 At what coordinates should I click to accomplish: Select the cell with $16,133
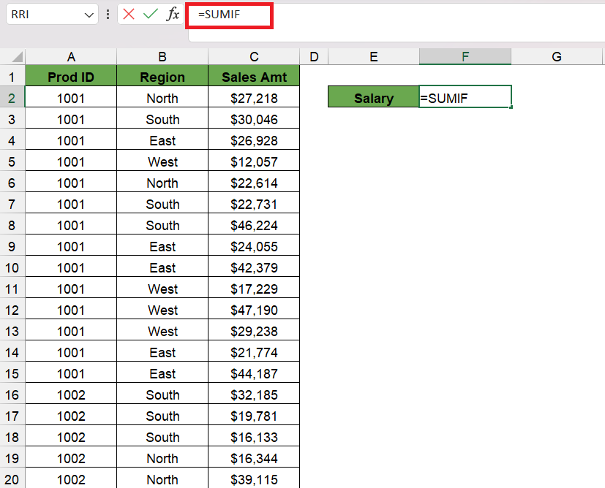pos(254,437)
